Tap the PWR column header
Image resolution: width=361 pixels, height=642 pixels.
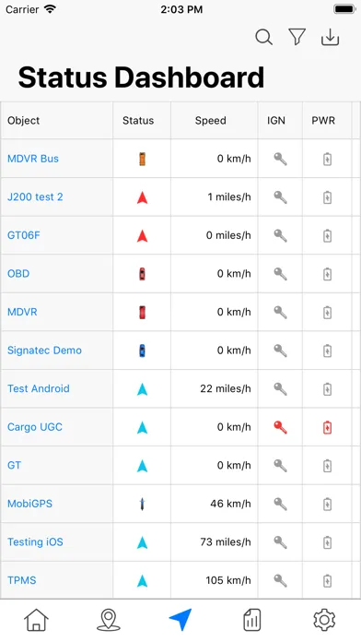(323, 120)
